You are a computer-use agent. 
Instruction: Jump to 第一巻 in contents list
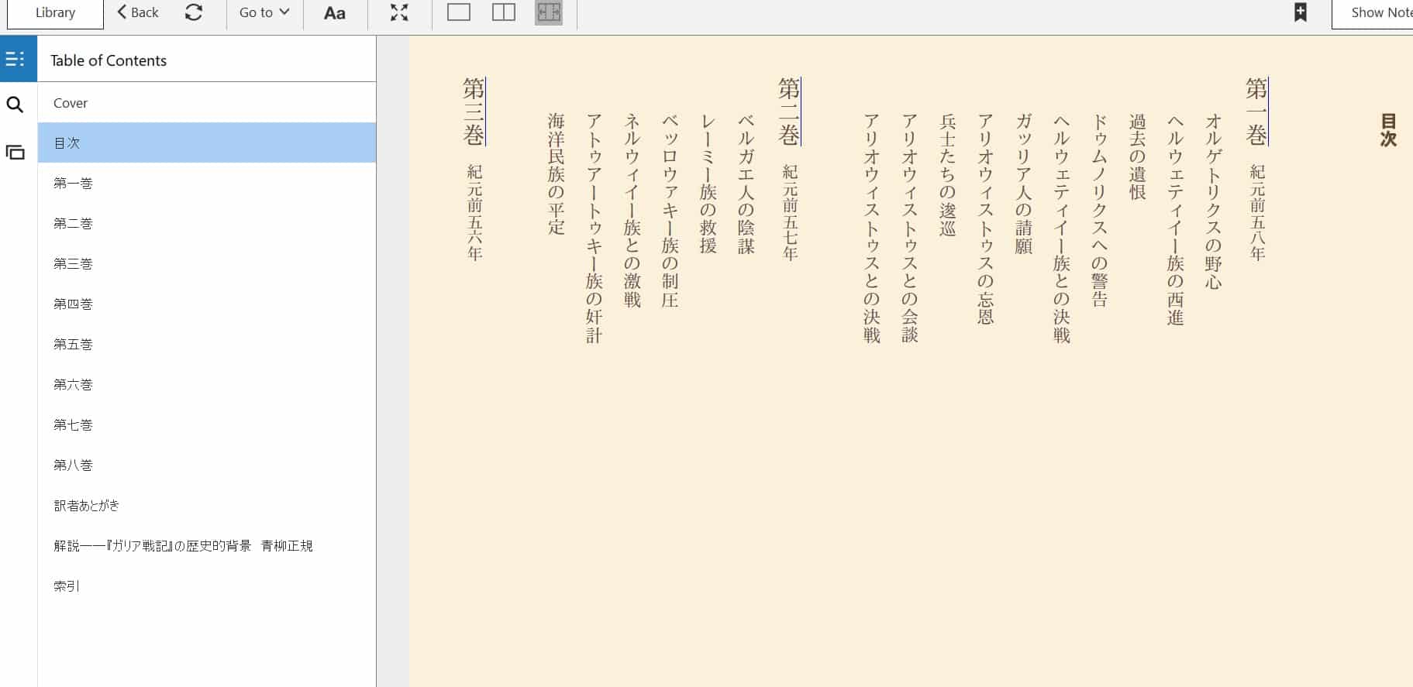tap(74, 184)
